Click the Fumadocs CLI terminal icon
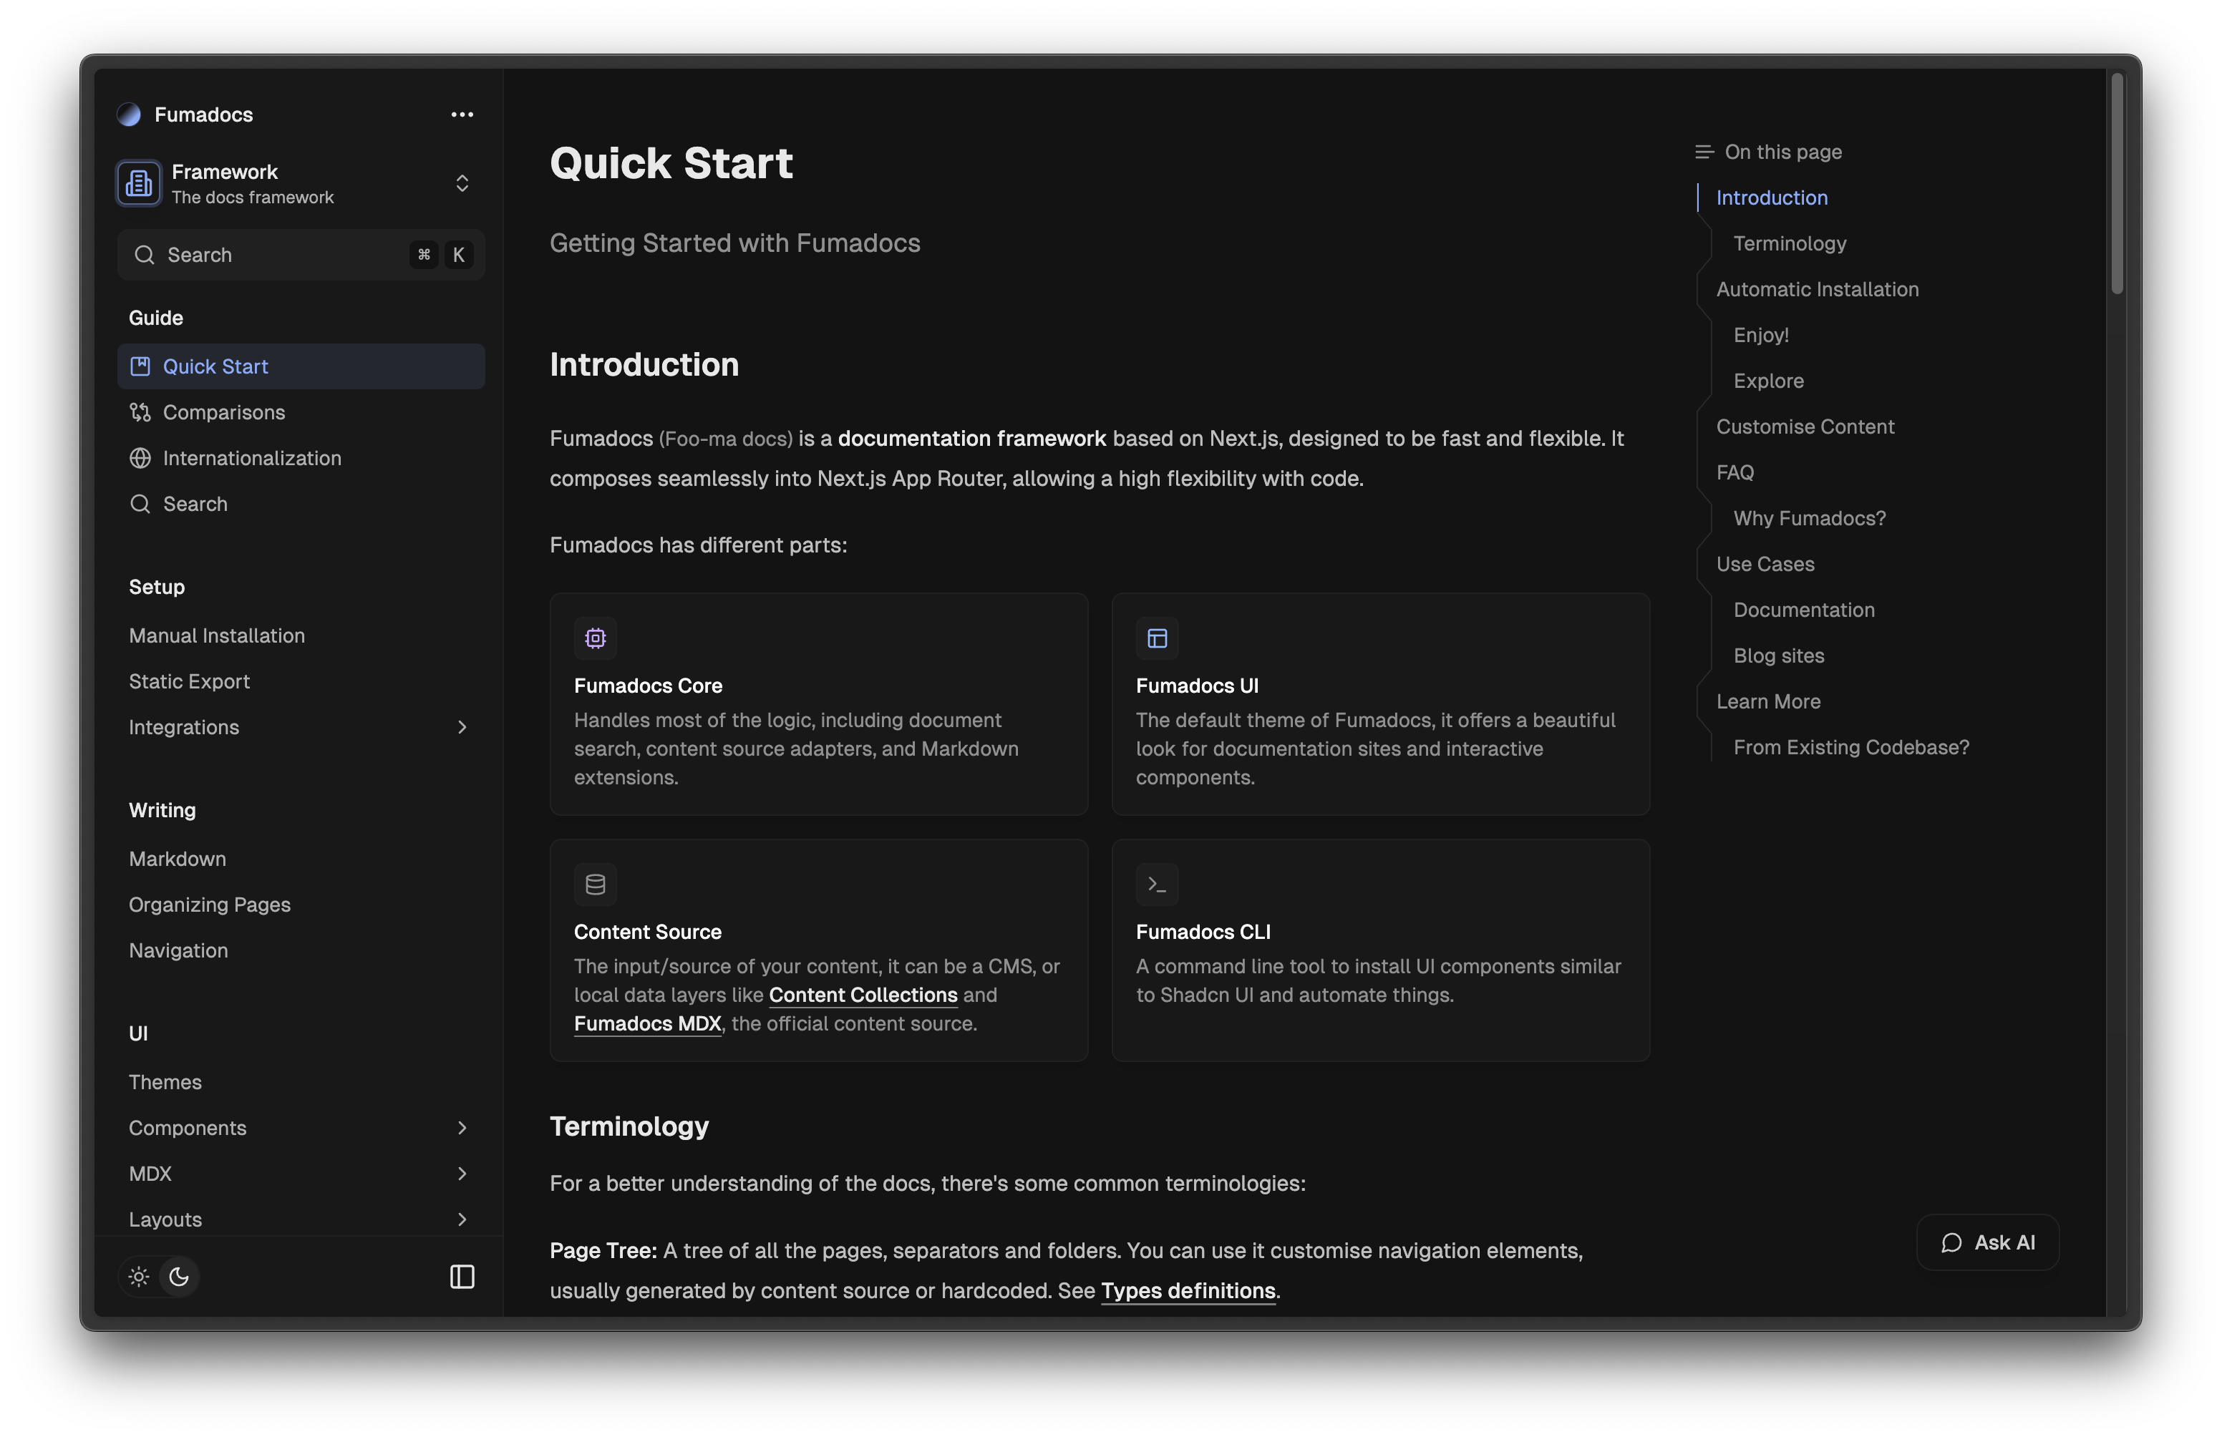Viewport: 2222px width, 1437px height. tap(1158, 885)
